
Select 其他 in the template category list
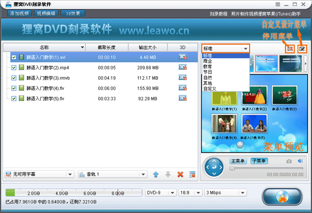(226, 83)
